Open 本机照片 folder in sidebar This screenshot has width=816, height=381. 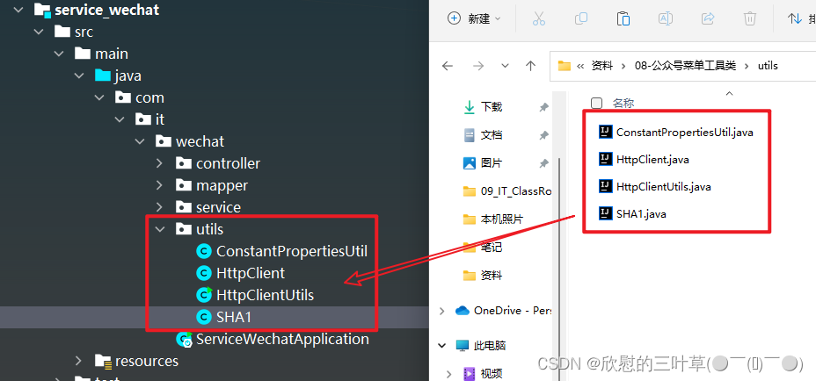[x=492, y=219]
